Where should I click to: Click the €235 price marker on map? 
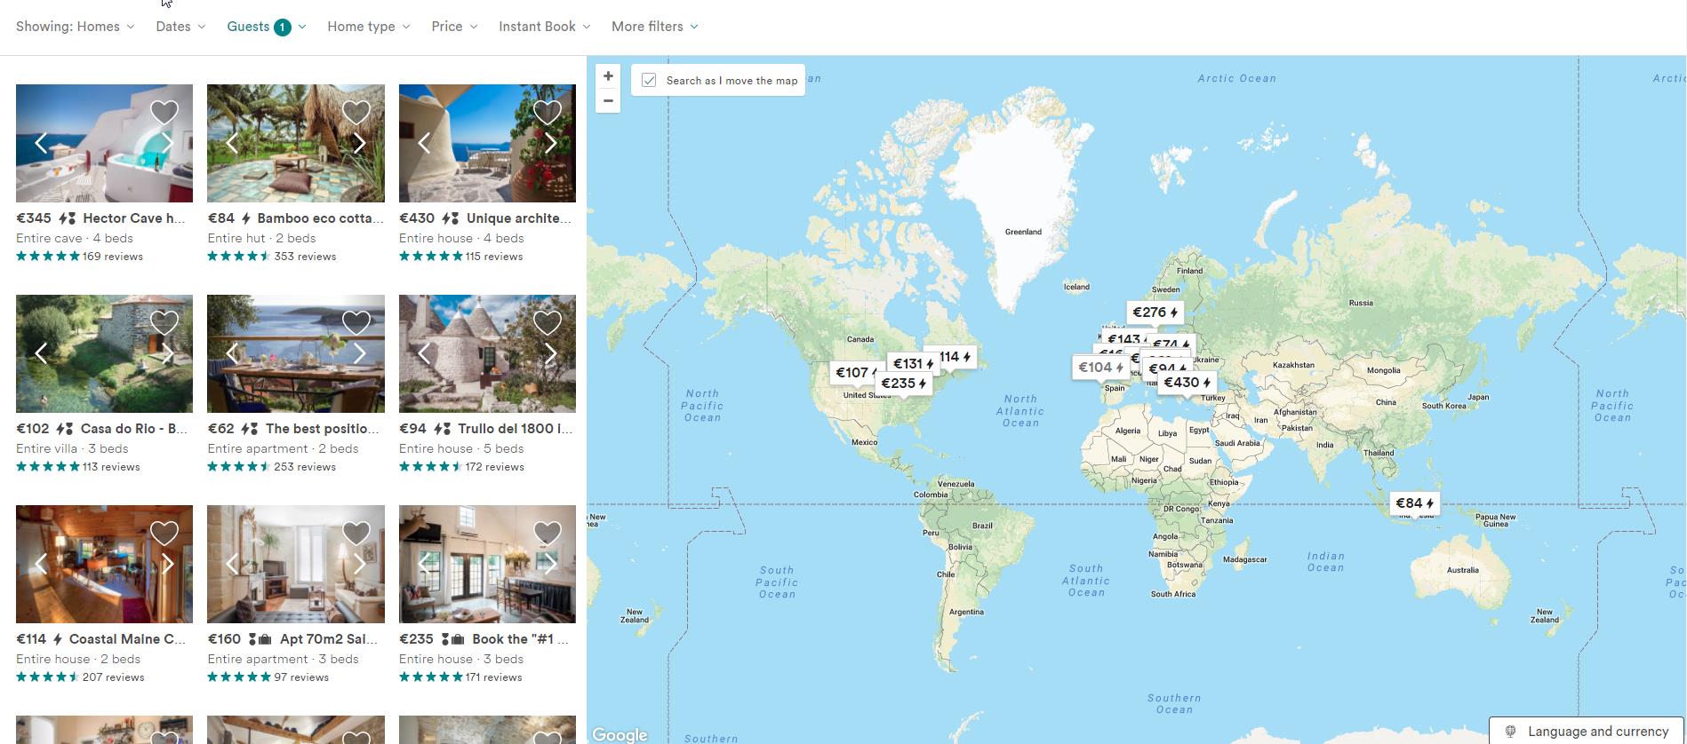(x=904, y=384)
